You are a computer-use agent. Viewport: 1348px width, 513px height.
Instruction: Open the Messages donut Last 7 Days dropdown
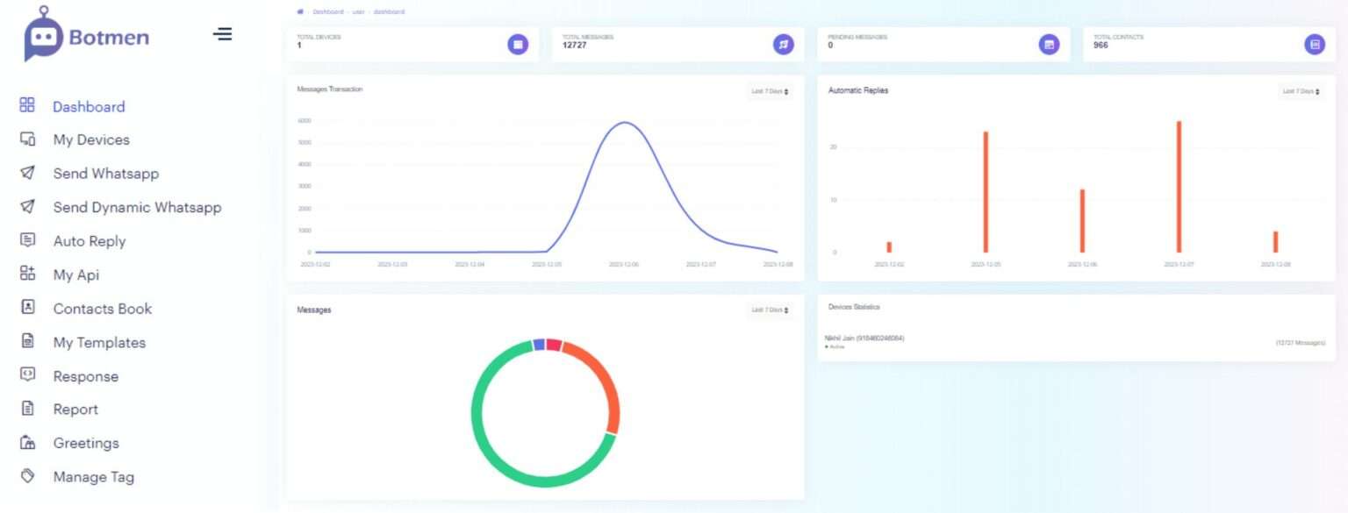[x=770, y=310]
